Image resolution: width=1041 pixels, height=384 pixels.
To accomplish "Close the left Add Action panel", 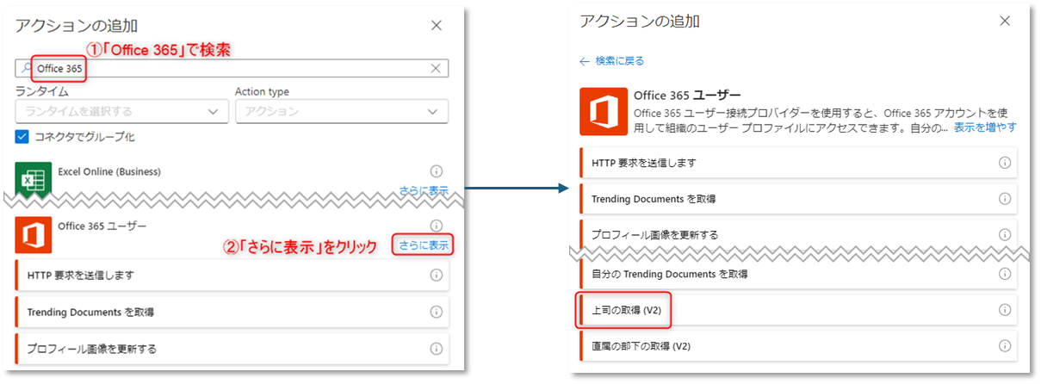I will pos(437,26).
